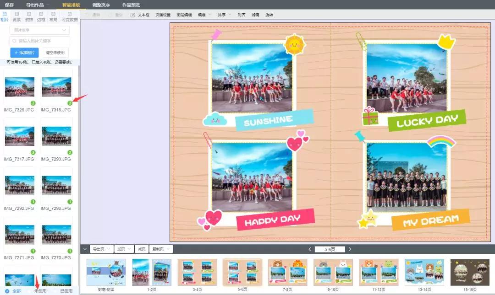This screenshot has height=295, width=495.
Task: Open the 照片排序 photo sort dropdown
Action: 39,30
